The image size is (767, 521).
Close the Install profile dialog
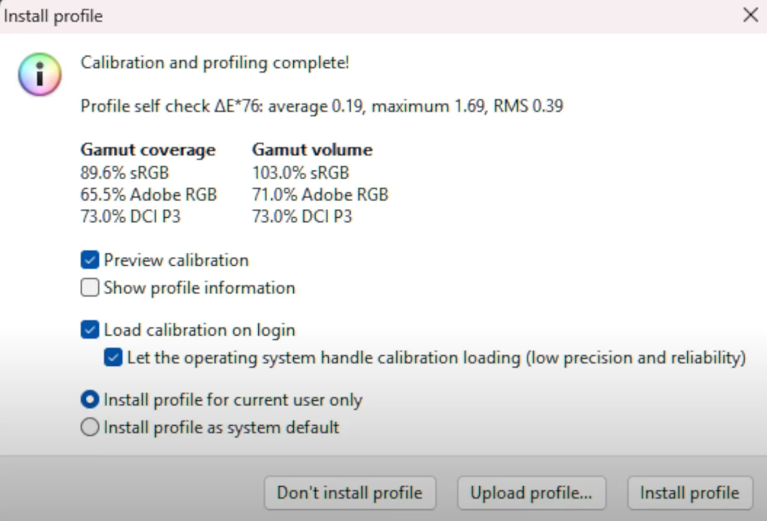point(750,15)
